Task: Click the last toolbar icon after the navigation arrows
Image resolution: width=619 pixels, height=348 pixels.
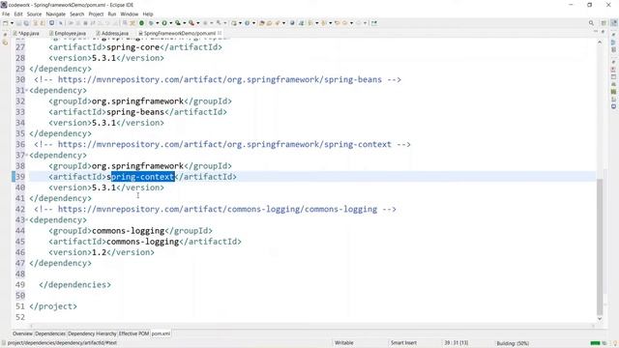Action: coord(374,23)
